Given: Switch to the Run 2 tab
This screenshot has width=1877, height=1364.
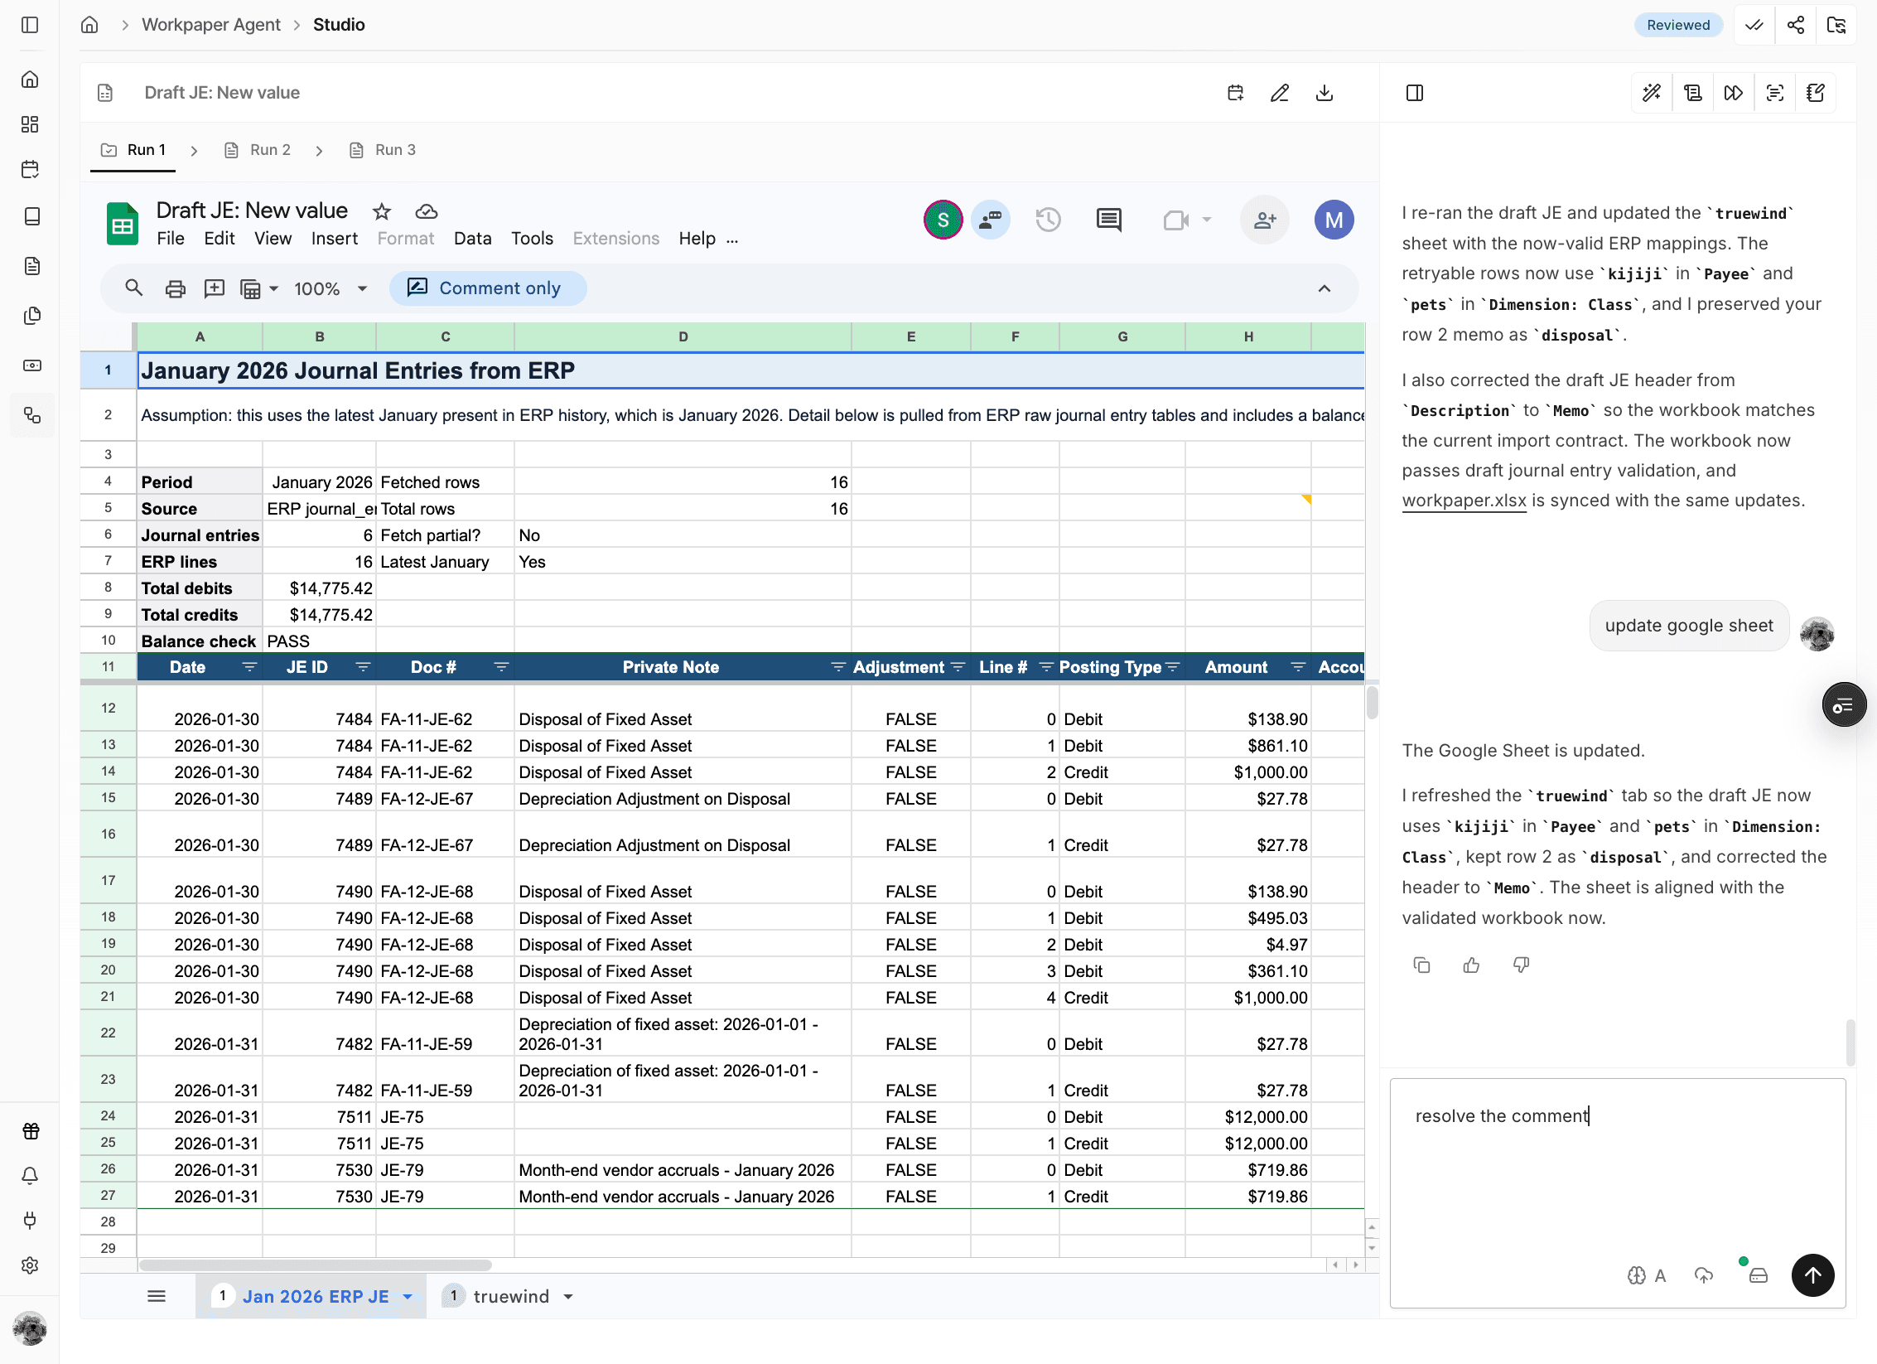Looking at the screenshot, I should 268,150.
